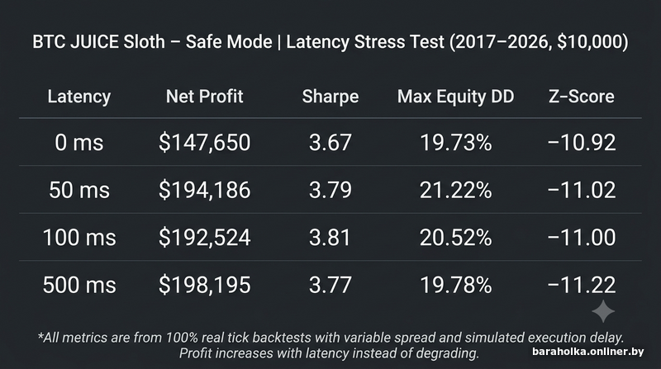Viewport: 661px width, 369px height.
Task: Click the $194,186 net profit value
Action: point(204,190)
